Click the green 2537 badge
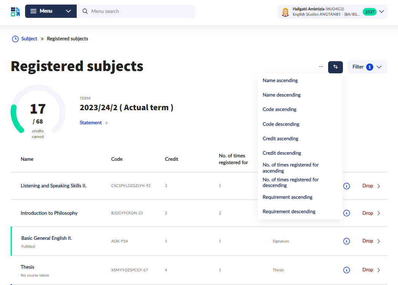The height and width of the screenshot is (285, 398). coord(369,12)
